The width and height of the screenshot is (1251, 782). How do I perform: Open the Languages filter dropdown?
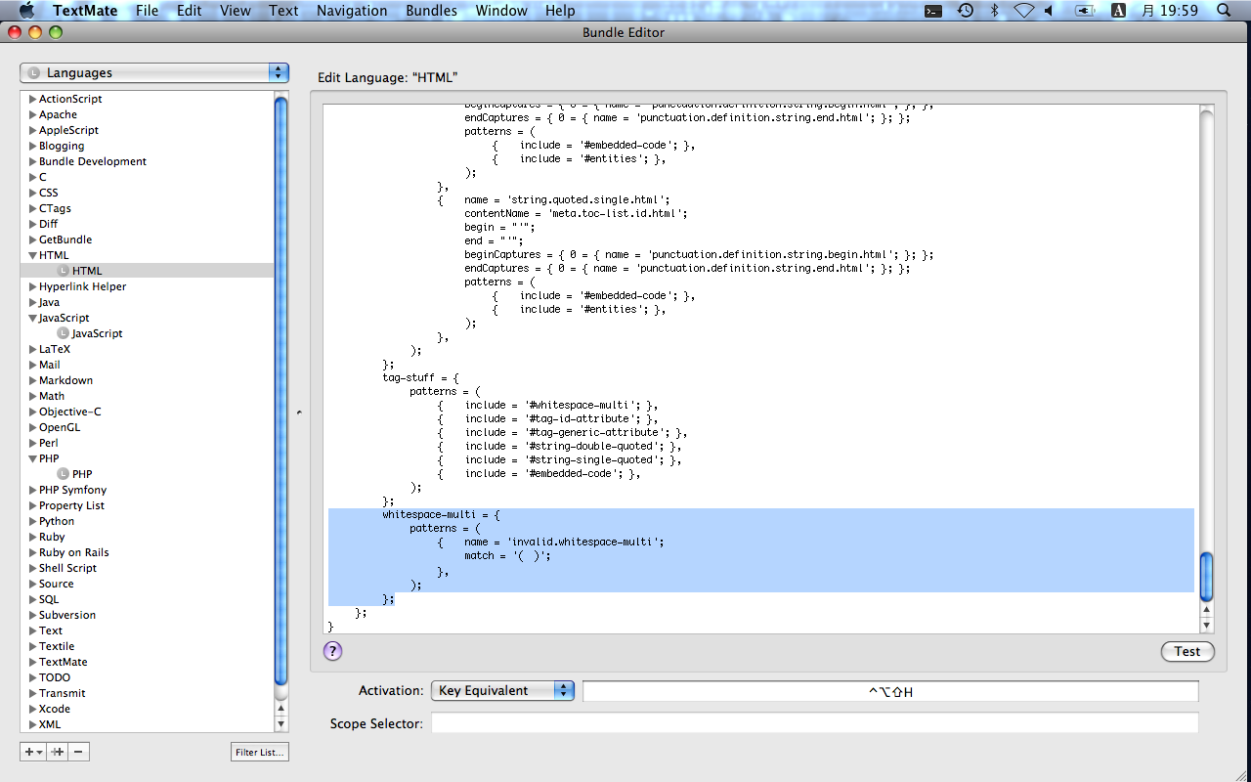pos(154,73)
